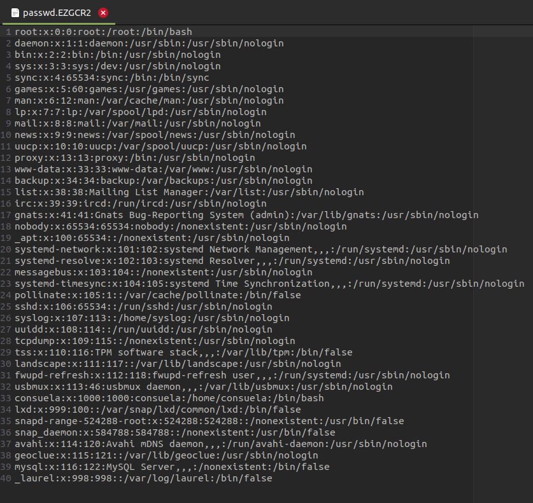This screenshot has height=503, width=533.
Task: Place cursor on the sshd entry line
Action: point(143,307)
